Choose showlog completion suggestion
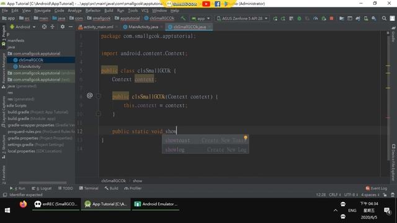 pos(205,149)
